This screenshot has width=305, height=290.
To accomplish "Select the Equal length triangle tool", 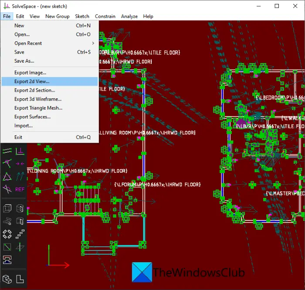I will click(x=7, y=177).
